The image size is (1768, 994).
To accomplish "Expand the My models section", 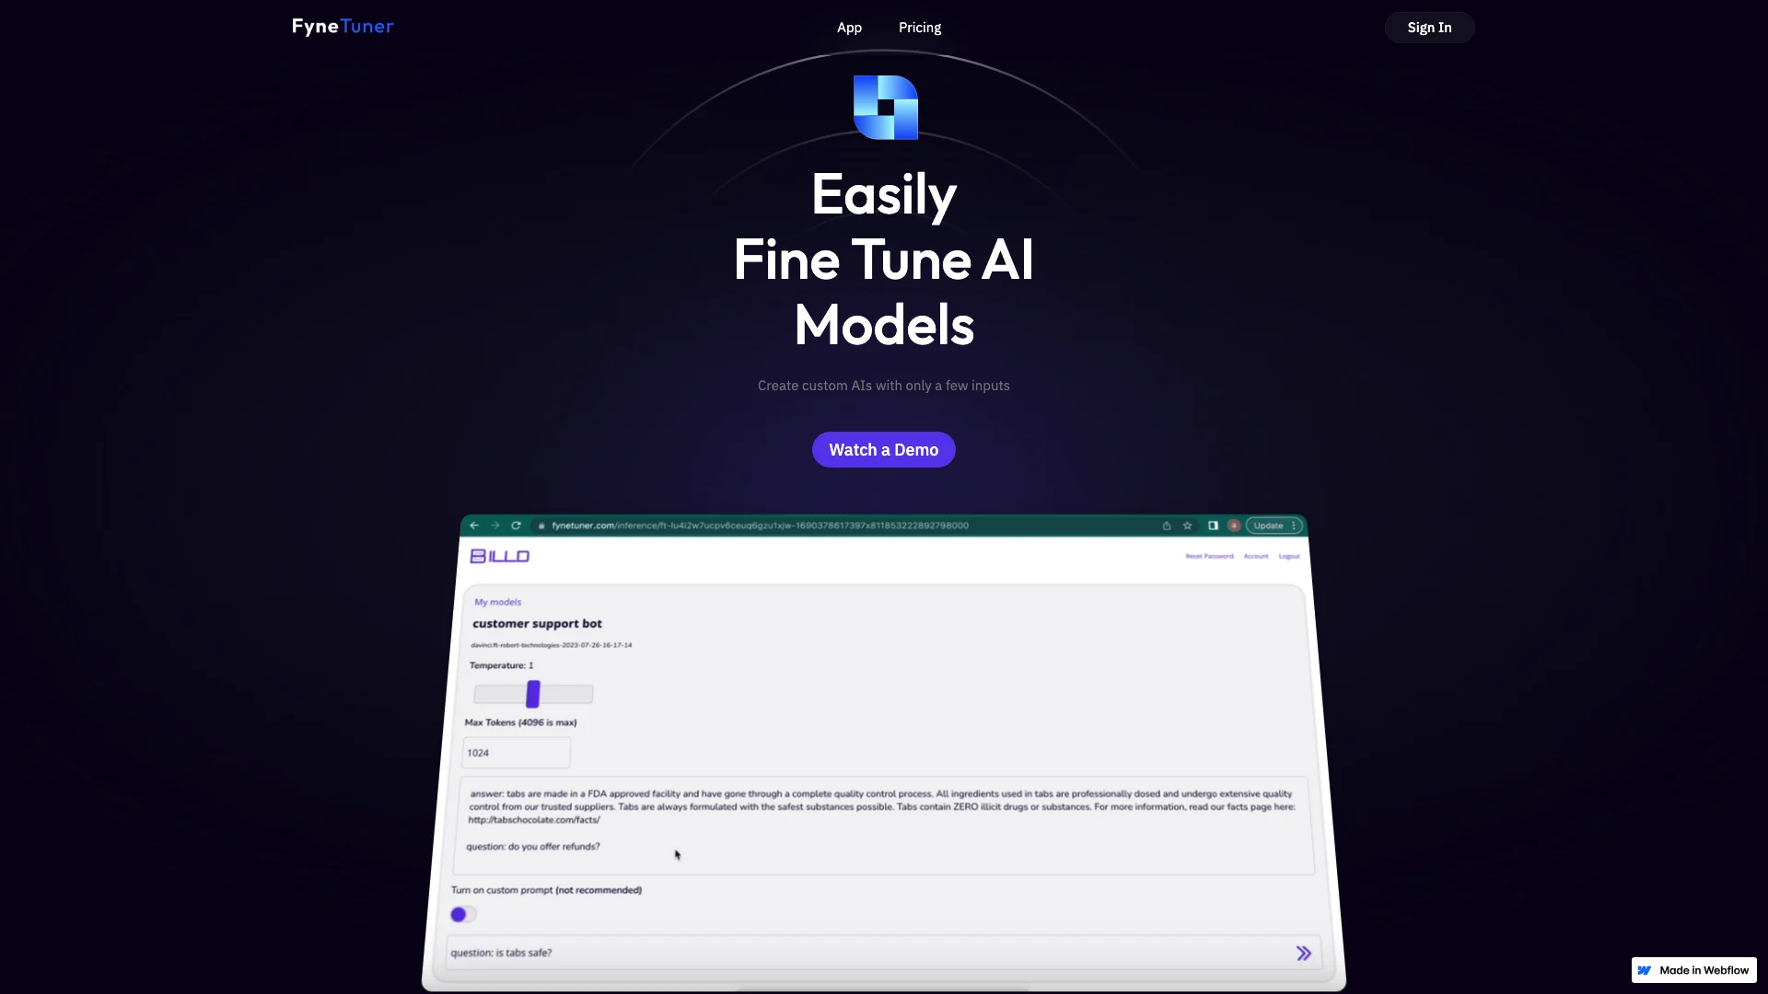I will [x=496, y=601].
